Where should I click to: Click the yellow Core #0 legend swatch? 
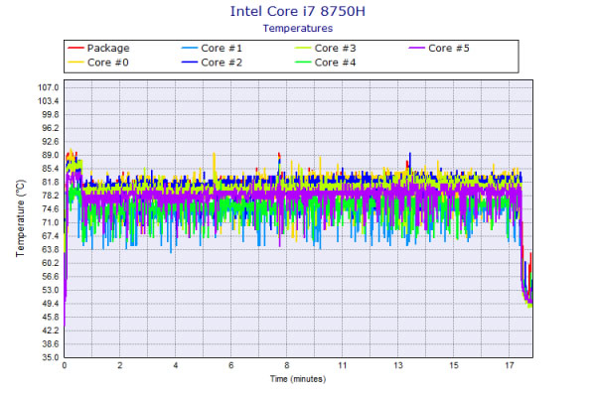75,63
